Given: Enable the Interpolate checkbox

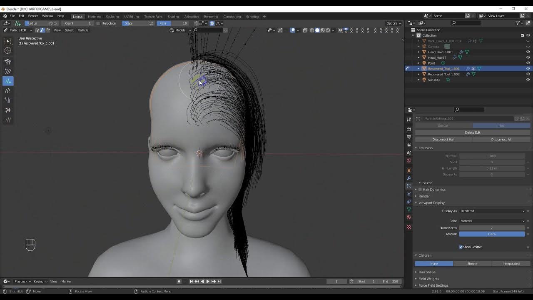Looking at the screenshot, I should pos(98,23).
